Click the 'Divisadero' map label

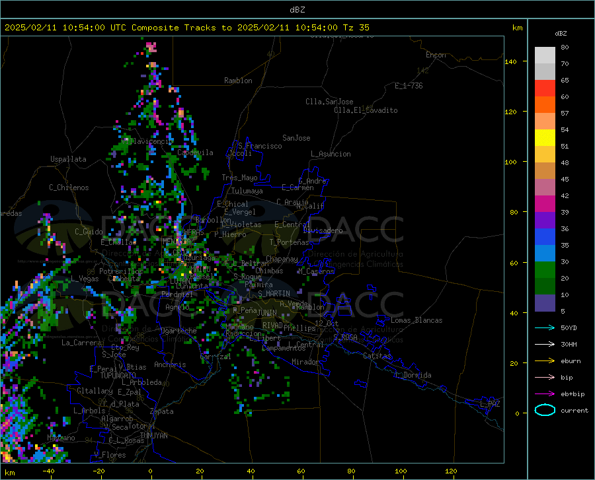coord(323,230)
